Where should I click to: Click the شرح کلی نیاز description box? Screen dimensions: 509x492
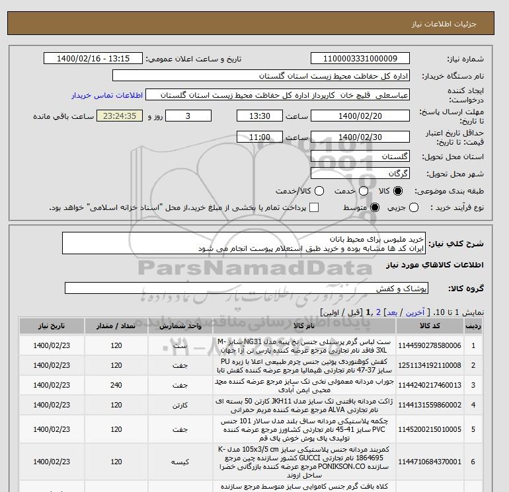coord(244,243)
